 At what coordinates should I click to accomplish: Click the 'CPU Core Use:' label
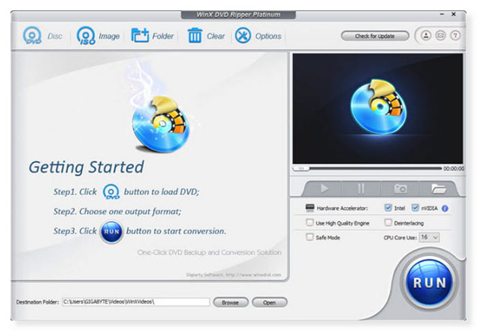tap(400, 238)
